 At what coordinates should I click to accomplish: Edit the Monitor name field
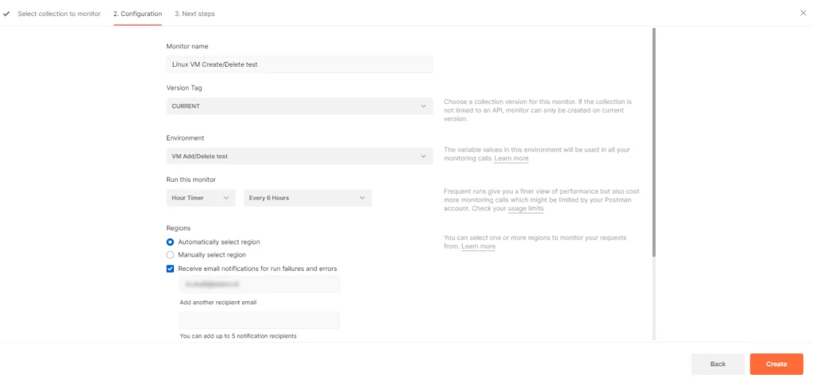(299, 64)
